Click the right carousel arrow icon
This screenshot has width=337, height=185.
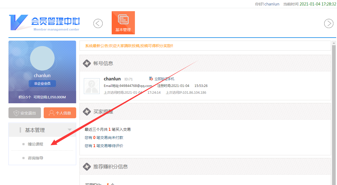coord(329,23)
